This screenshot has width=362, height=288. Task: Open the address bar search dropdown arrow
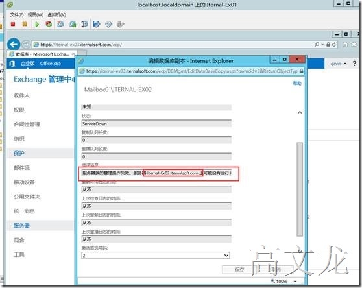click(x=322, y=44)
